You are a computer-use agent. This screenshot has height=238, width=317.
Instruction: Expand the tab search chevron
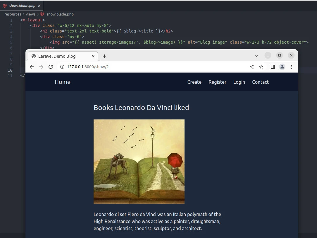click(x=256, y=56)
